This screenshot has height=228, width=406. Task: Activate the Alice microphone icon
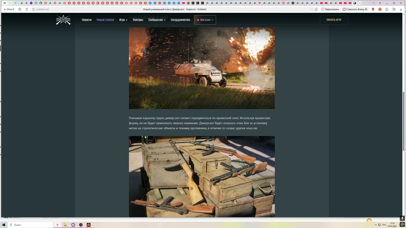click(x=402, y=218)
